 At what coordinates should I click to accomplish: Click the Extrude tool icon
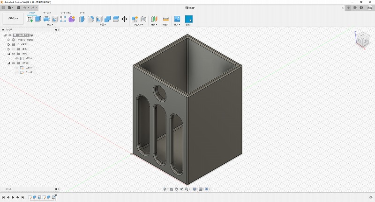point(38,19)
